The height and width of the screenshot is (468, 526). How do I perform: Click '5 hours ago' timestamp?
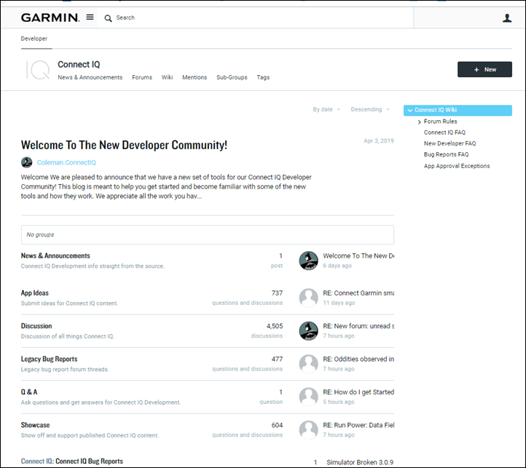click(x=339, y=402)
